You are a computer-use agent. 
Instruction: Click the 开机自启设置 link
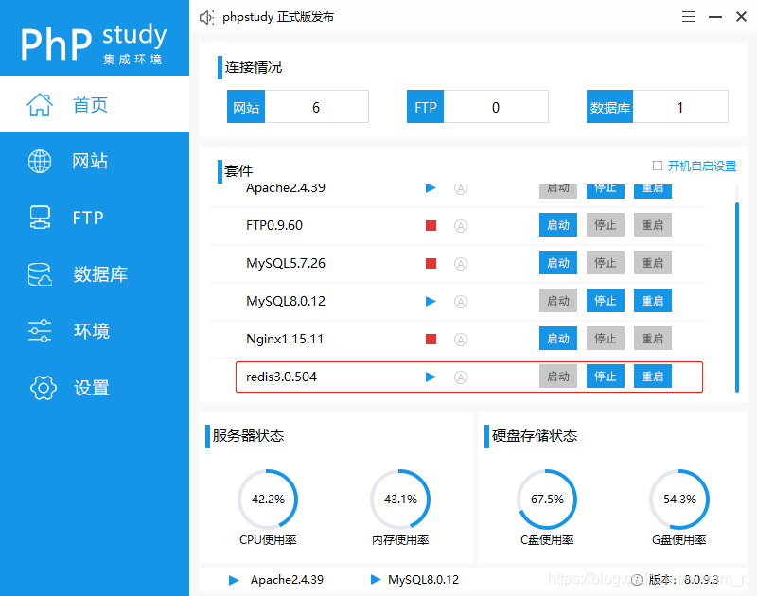click(702, 166)
